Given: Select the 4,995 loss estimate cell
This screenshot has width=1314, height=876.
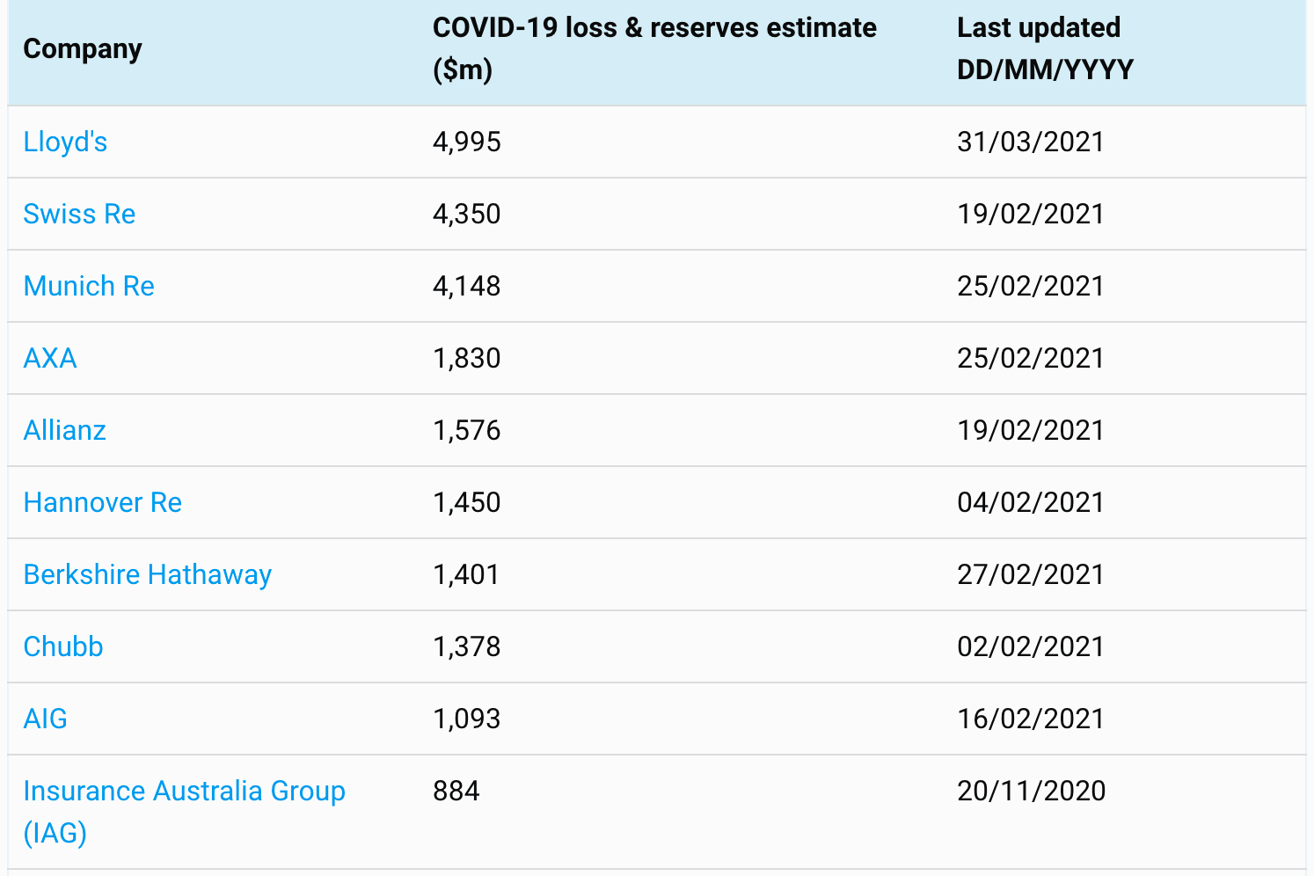Looking at the screenshot, I should click(x=467, y=142).
